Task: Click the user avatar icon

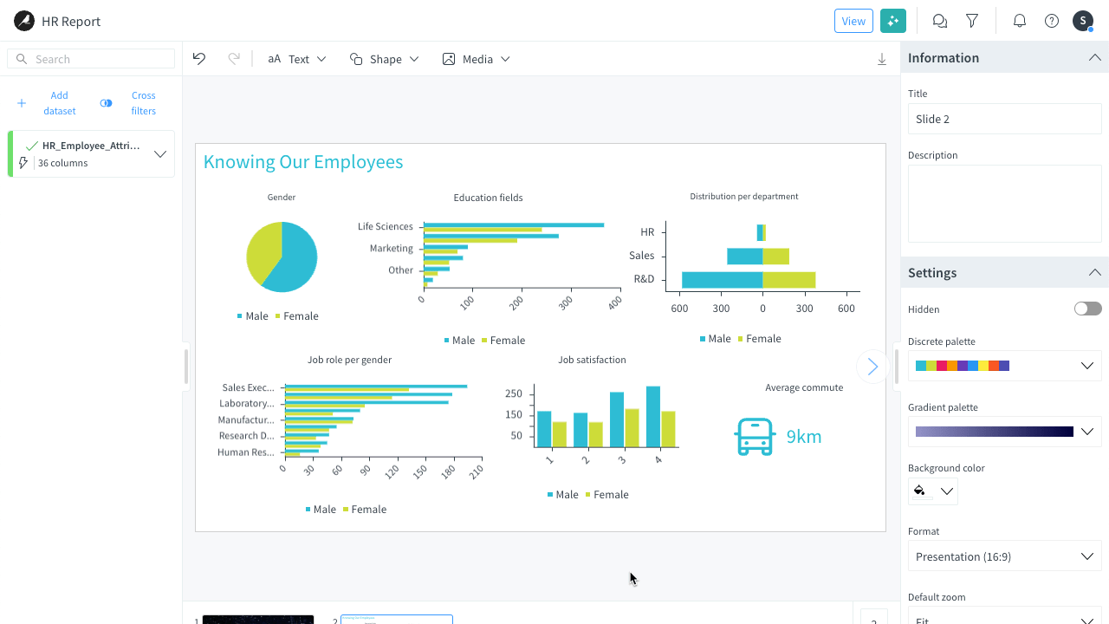Action: coord(1083,21)
